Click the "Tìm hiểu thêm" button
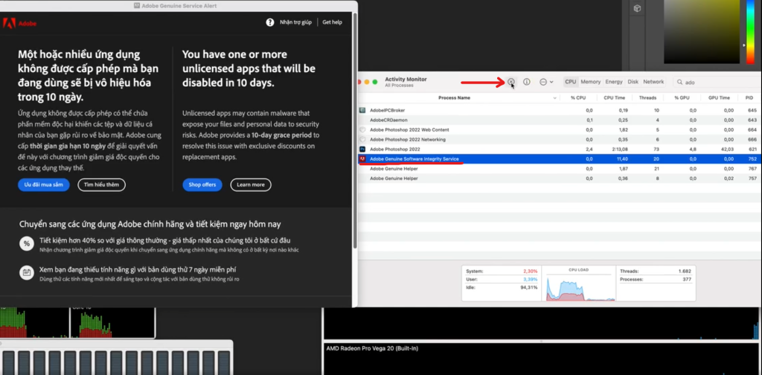 [x=101, y=185]
